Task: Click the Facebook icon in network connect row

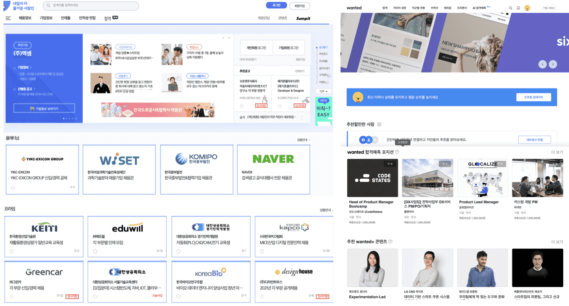Action: 363,140
